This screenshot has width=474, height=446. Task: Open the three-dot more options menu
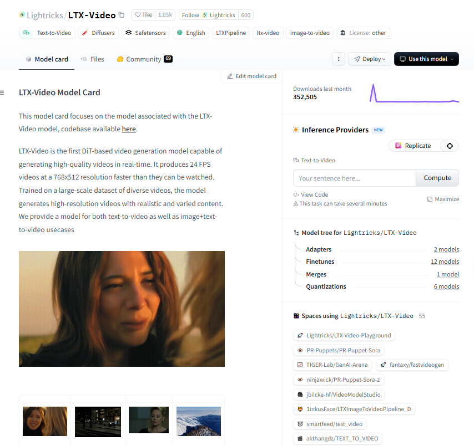[339, 59]
